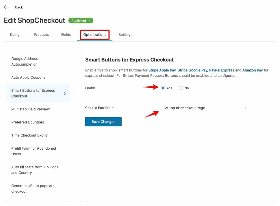Expand the position selector arrow
The image size is (280, 206).
[x=246, y=108]
